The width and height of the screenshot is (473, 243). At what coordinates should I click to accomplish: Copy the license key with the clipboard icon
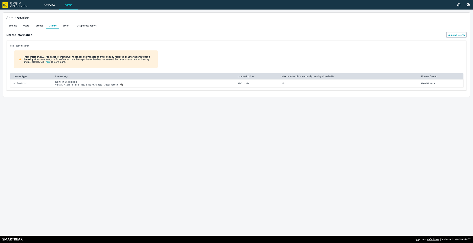[121, 85]
